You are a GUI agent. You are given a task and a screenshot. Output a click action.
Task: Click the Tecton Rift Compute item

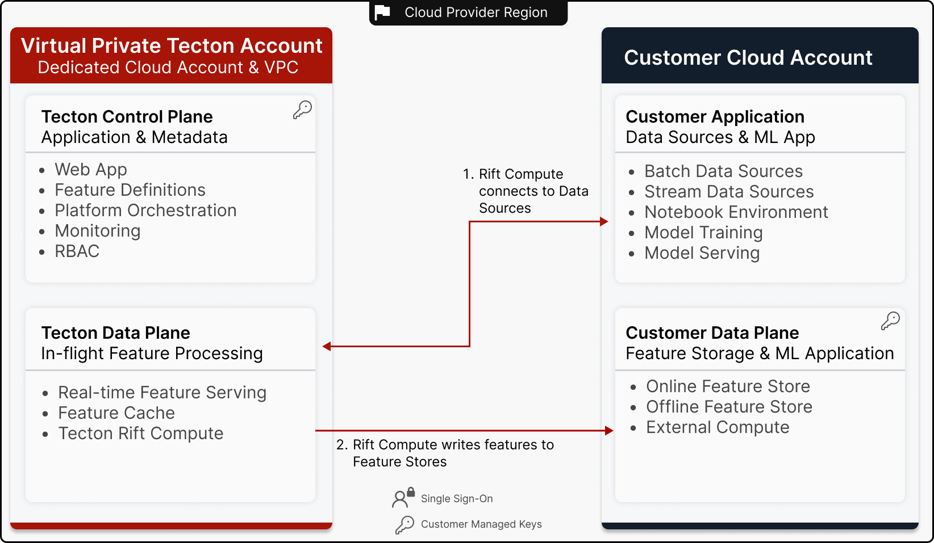click(x=141, y=433)
